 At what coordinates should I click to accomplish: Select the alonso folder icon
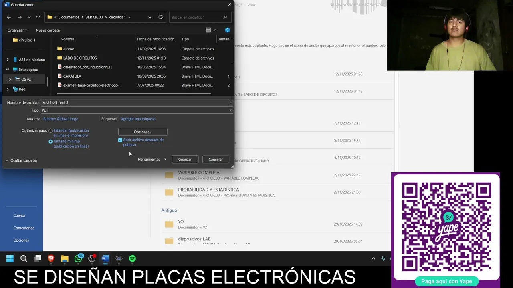click(x=60, y=49)
